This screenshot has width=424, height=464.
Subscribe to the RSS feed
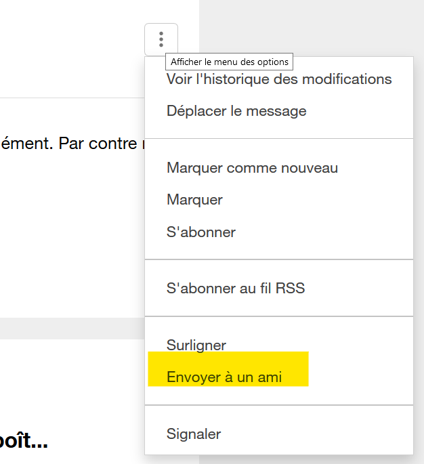pos(236,289)
